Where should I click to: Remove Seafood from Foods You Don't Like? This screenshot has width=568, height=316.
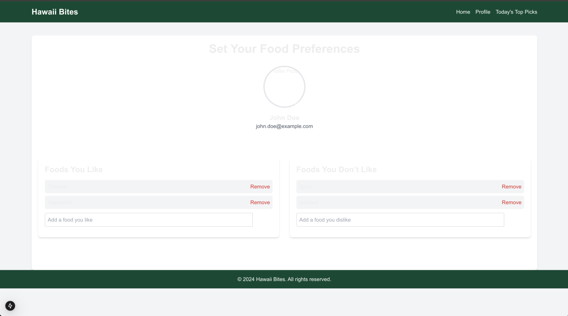(x=511, y=202)
